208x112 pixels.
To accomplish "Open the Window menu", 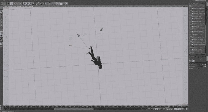I will [x=50, y=1].
